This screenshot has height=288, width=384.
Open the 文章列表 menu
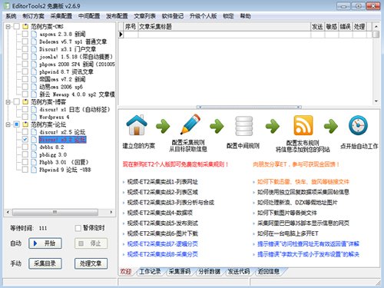point(144,16)
